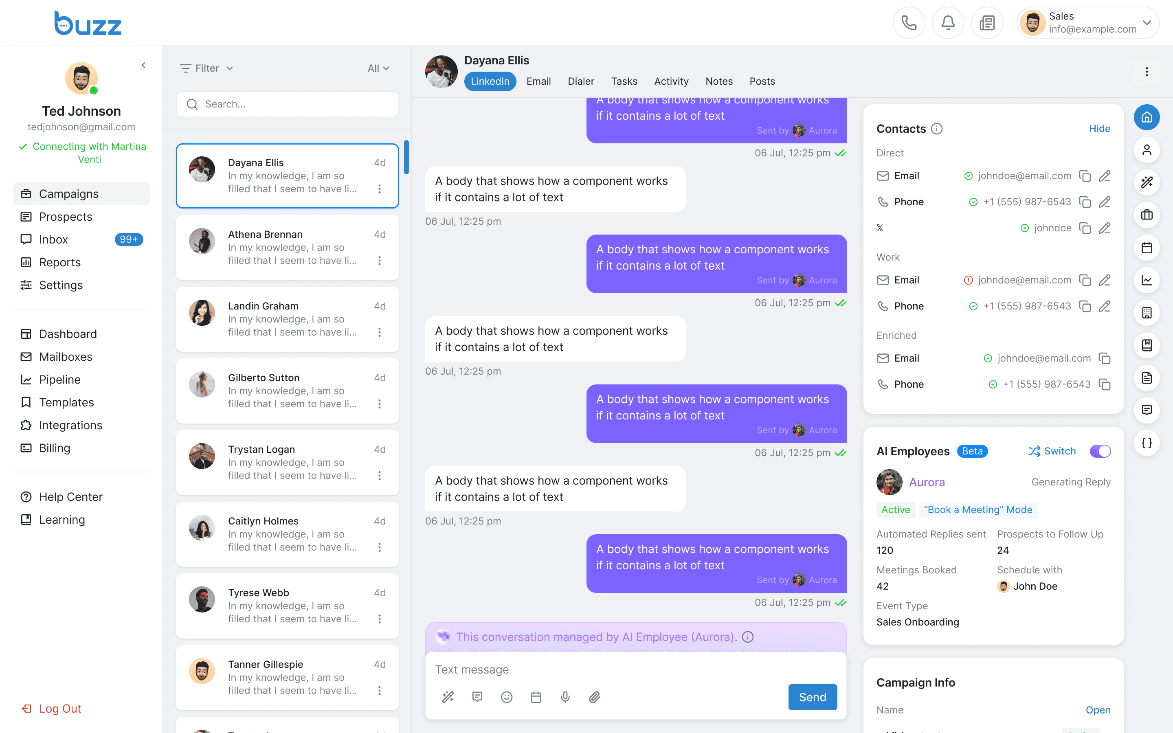The height and width of the screenshot is (733, 1173).
Task: Switch to the Email tab
Action: (x=538, y=81)
